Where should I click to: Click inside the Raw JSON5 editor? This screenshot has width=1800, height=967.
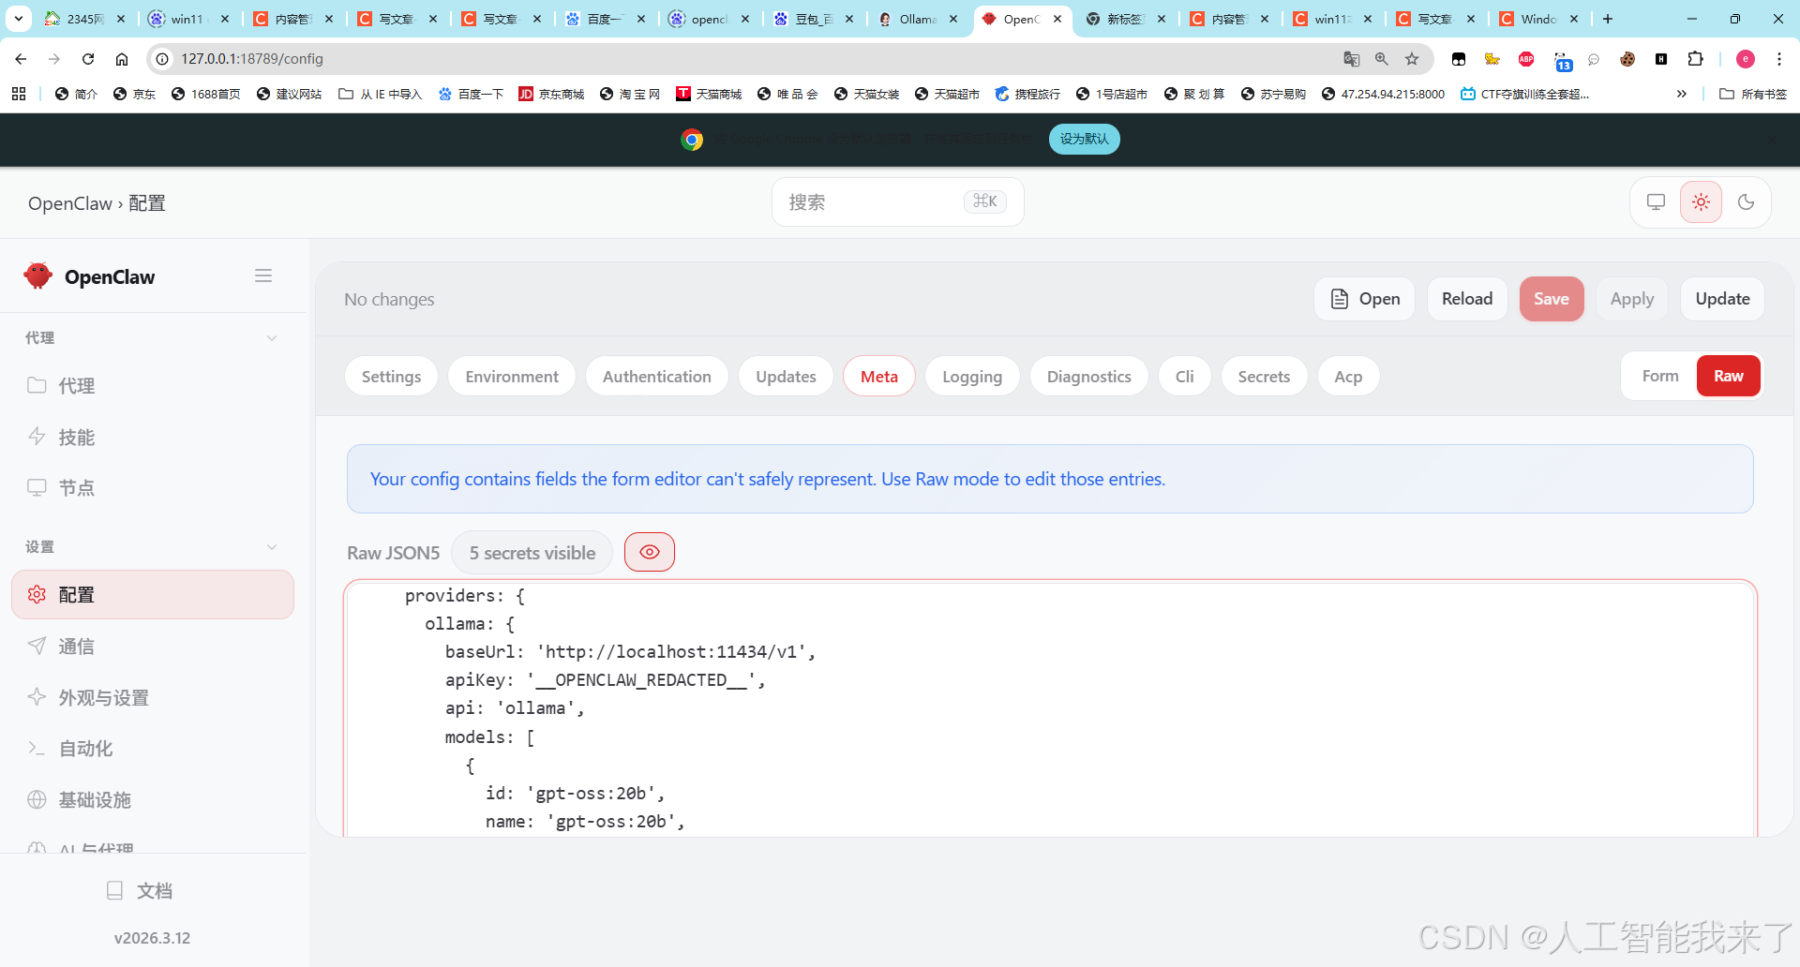[1050, 708]
